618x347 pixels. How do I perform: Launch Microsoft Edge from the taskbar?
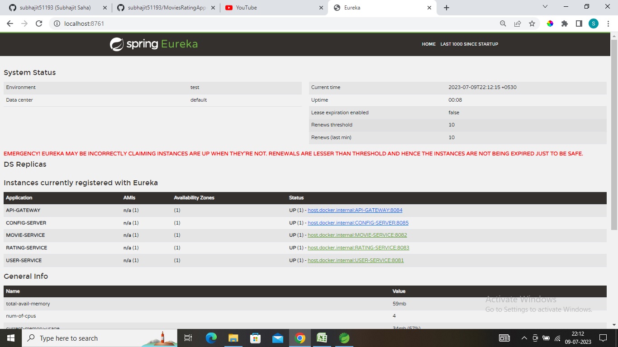point(211,338)
